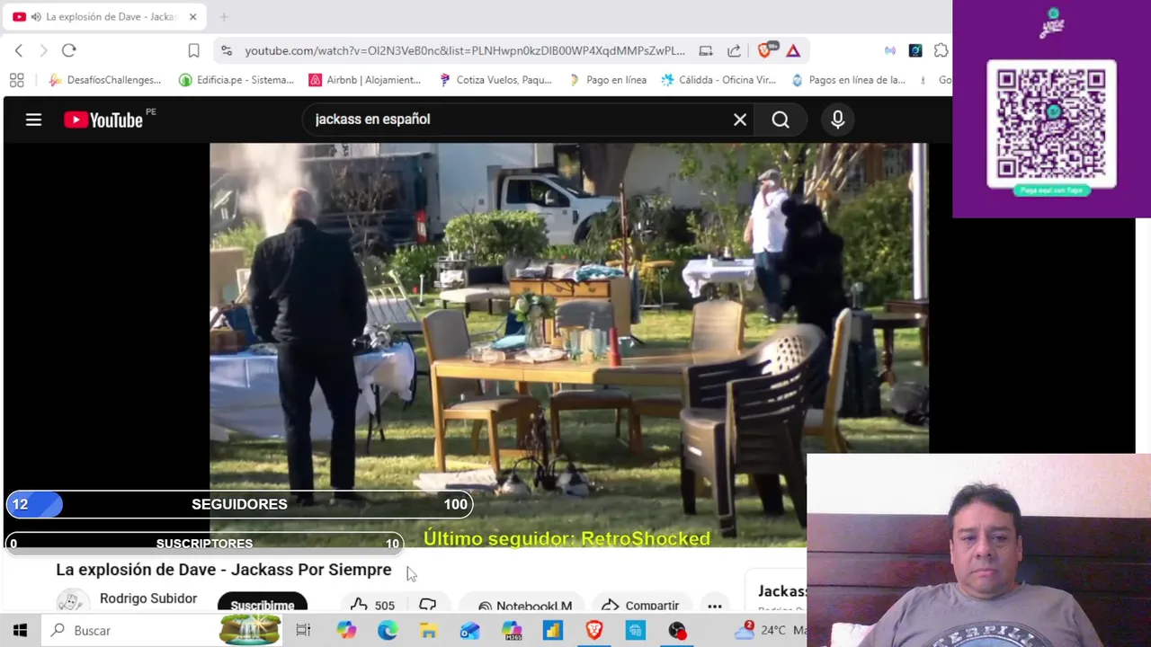Image resolution: width=1151 pixels, height=647 pixels.
Task: Go back in browser history
Action: 19,50
